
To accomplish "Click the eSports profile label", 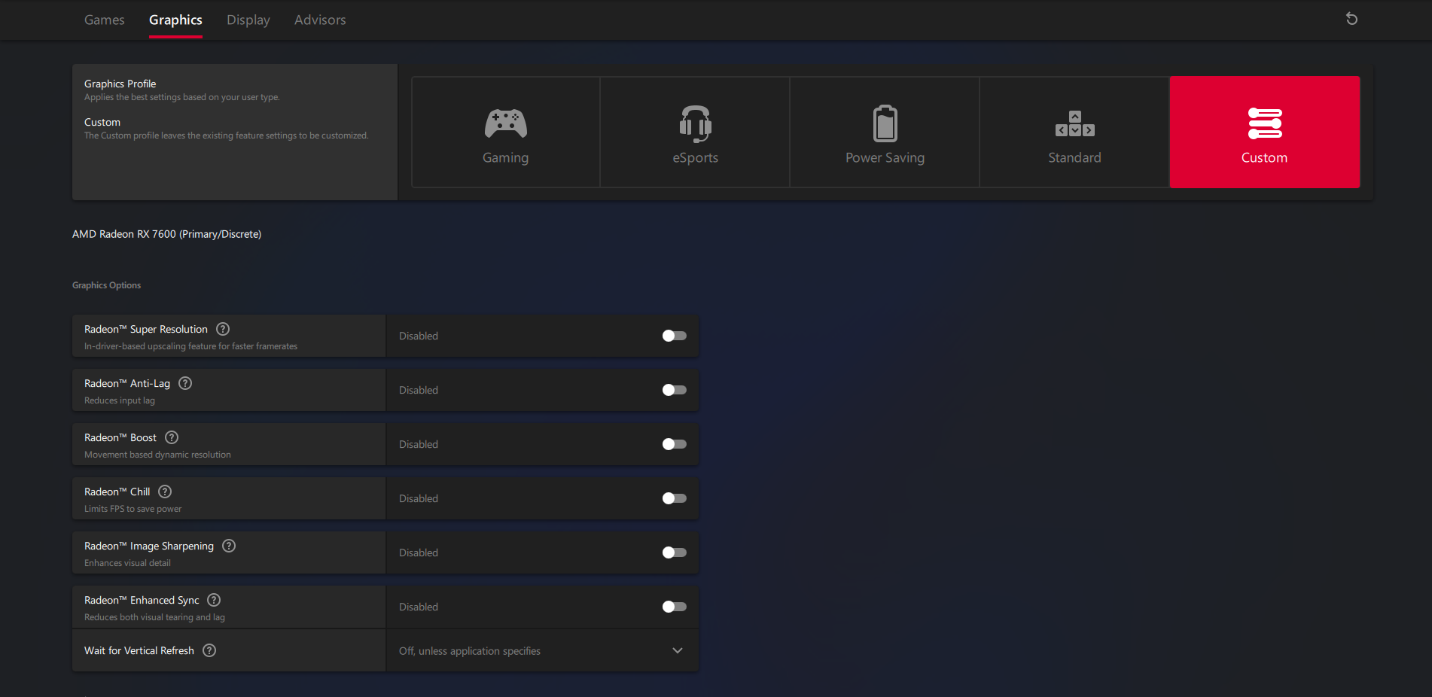I will coord(696,157).
